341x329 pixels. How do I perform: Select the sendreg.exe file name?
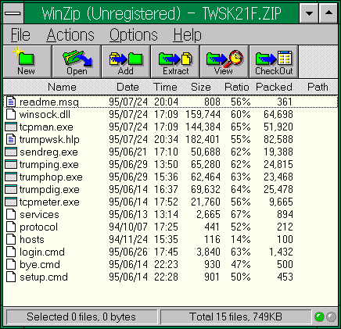point(48,152)
